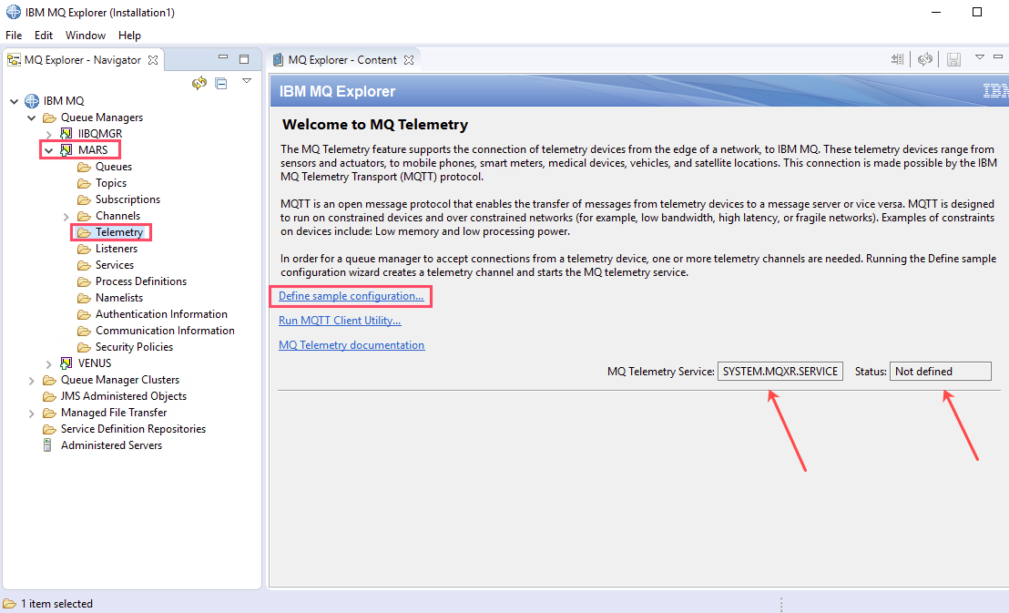The height and width of the screenshot is (613, 1009).
Task: Click the IBM MQ globe icon in the navigator tree
Action: coord(32,101)
